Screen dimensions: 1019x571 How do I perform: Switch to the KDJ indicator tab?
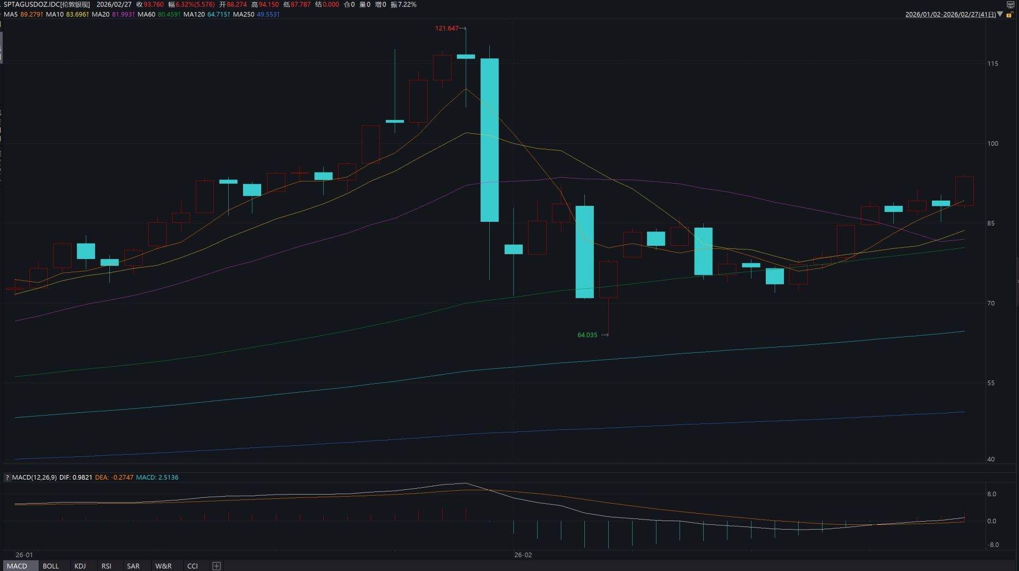pos(80,566)
